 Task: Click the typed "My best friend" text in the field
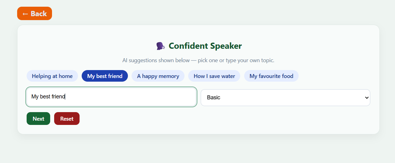point(48,97)
